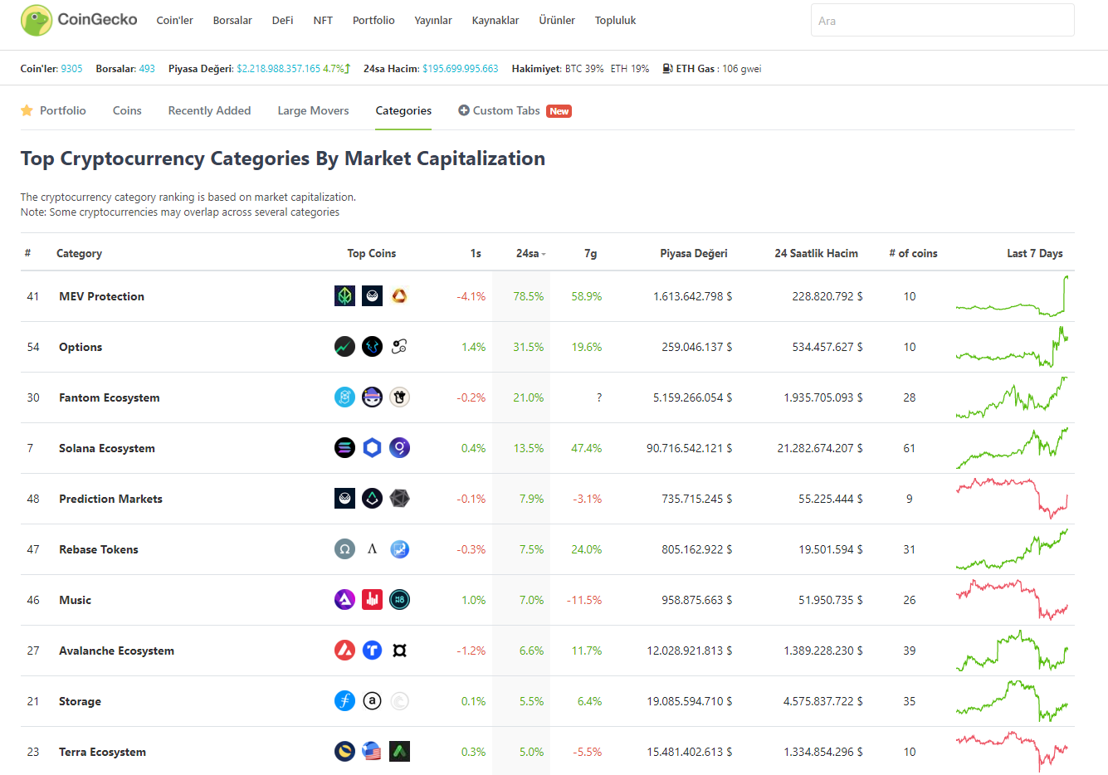Click the CoinGecko logo
This screenshot has width=1108, height=775.
coord(79,20)
